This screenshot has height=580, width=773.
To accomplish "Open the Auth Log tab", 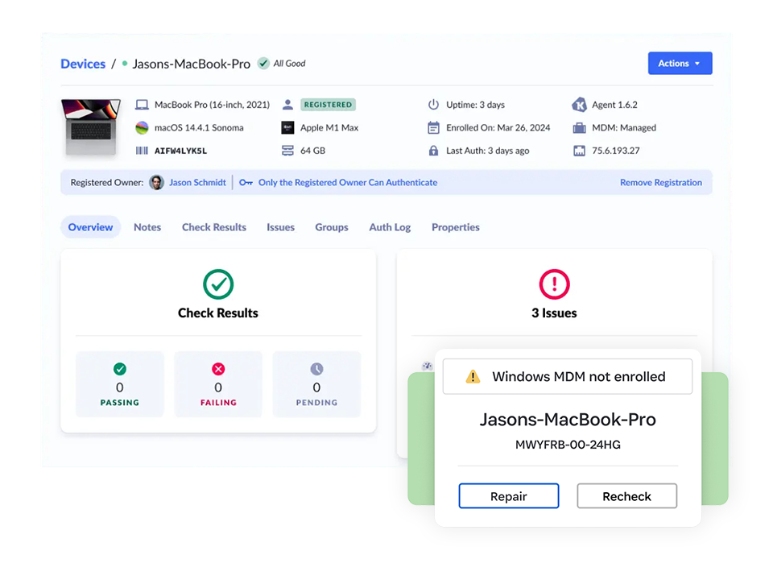I will click(390, 227).
